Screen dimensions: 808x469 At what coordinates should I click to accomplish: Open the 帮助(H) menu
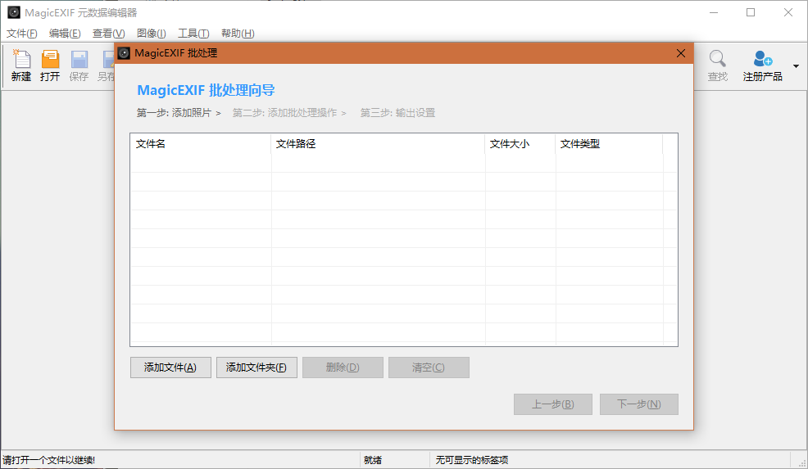[238, 34]
